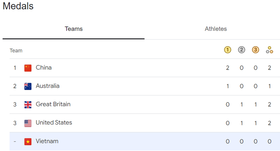
Task: Click Vietnam's total medal count
Action: [269, 141]
